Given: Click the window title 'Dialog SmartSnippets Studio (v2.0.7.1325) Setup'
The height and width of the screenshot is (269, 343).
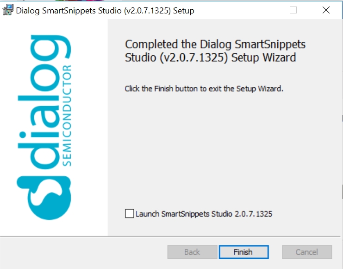Looking at the screenshot, I should 105,11.
